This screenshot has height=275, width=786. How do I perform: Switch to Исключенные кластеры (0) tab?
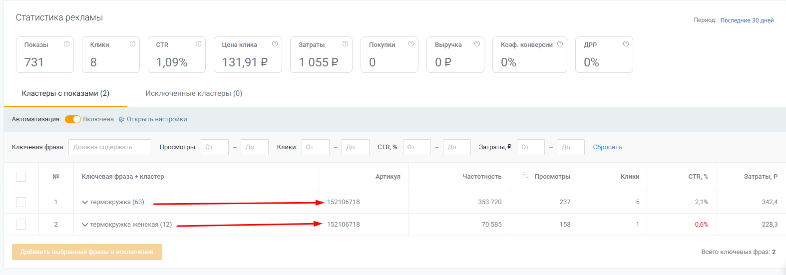(194, 93)
